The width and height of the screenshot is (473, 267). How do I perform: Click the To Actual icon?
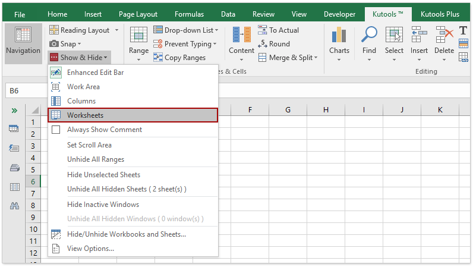coord(262,30)
